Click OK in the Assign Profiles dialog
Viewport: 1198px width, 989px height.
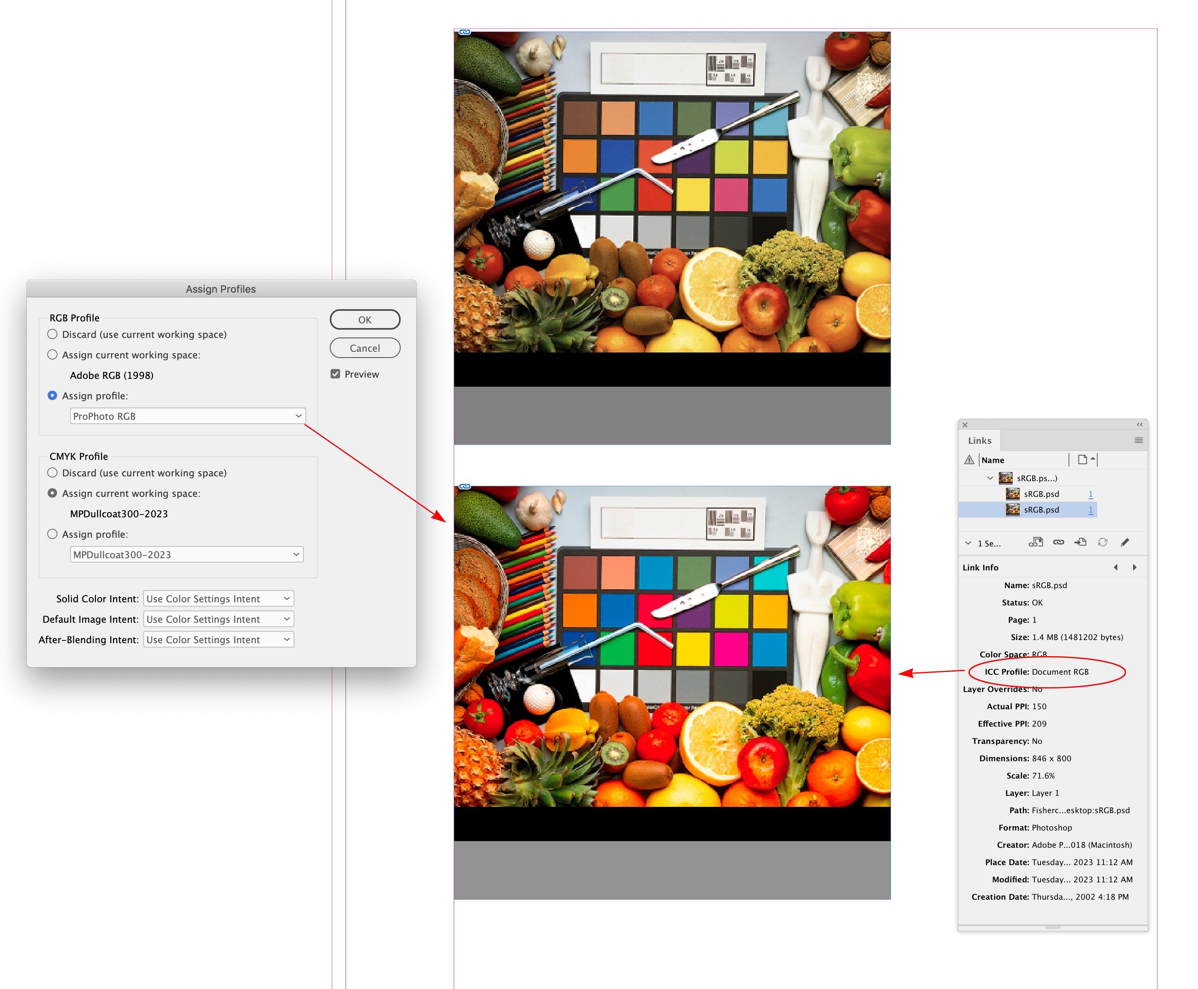364,319
